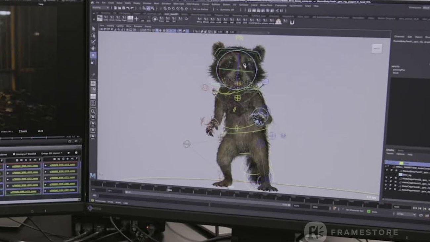This screenshot has width=430, height=242.
Task: Click the magnifier search icon in left toolbox
Action: (93, 112)
